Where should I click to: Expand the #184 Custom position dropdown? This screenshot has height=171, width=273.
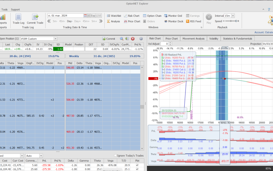(55, 39)
